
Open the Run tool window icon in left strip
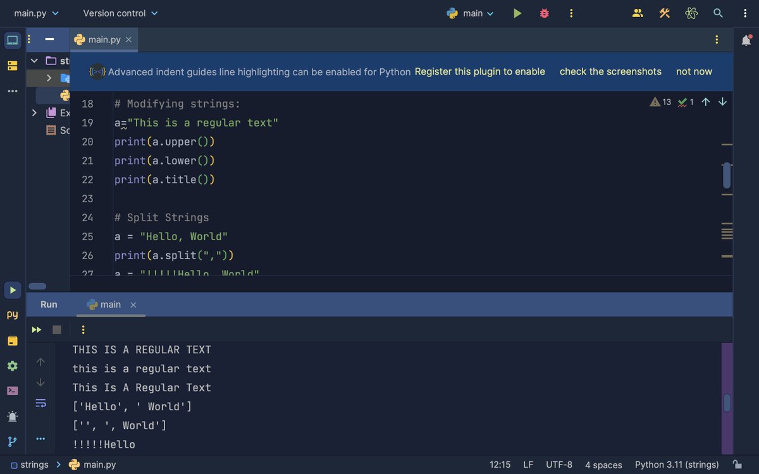[13, 290]
